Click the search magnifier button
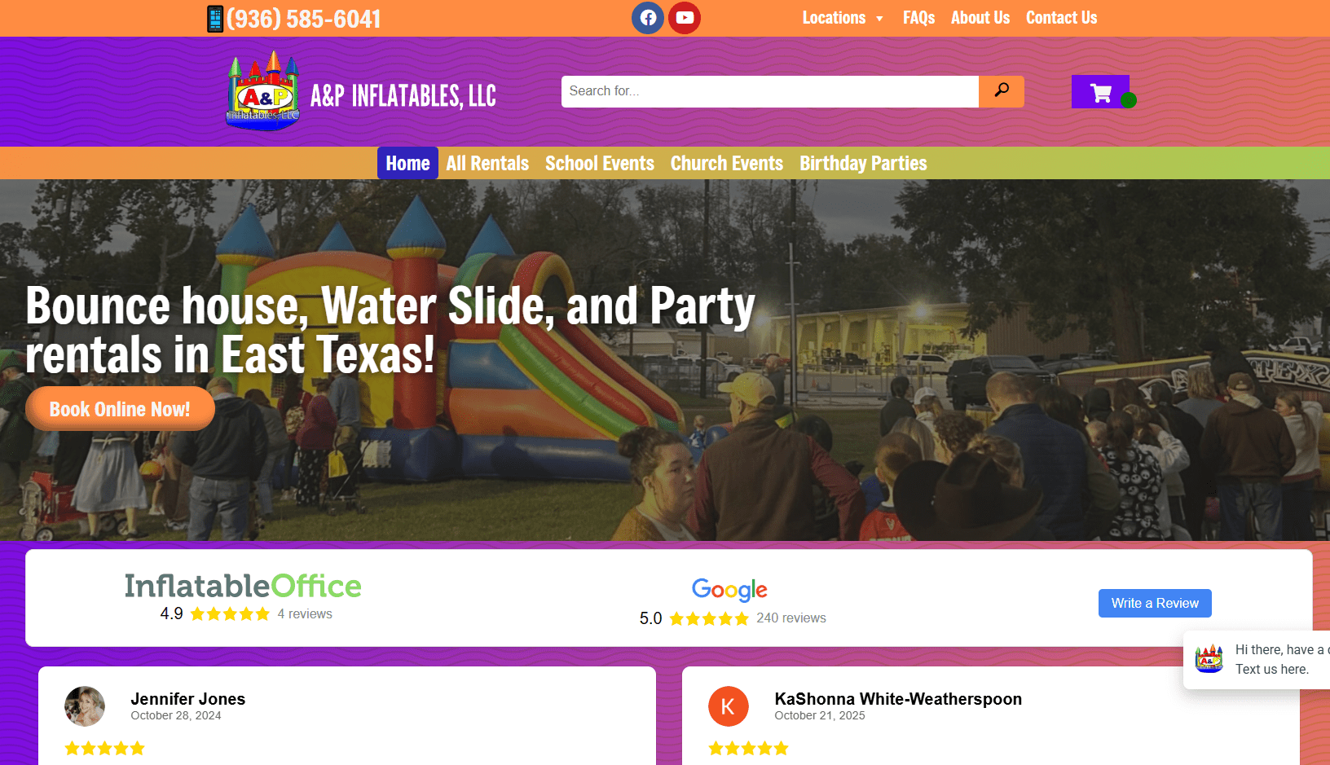This screenshot has width=1330, height=765. tap(1002, 91)
